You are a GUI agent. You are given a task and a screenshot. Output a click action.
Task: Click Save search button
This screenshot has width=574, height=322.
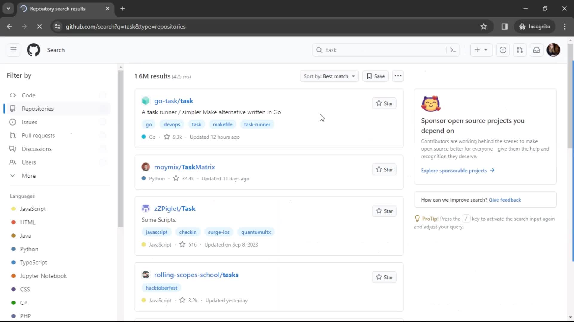[x=375, y=76]
